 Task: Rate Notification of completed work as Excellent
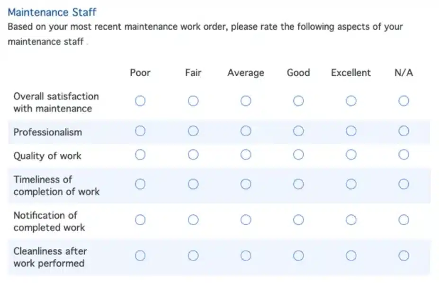click(x=351, y=220)
